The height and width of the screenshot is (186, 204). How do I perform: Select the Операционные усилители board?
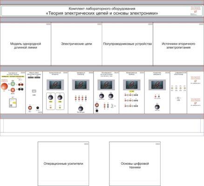63,164
